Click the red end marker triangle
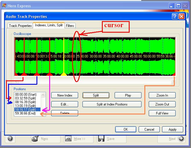This screenshot has height=148, width=191. click(x=174, y=74)
